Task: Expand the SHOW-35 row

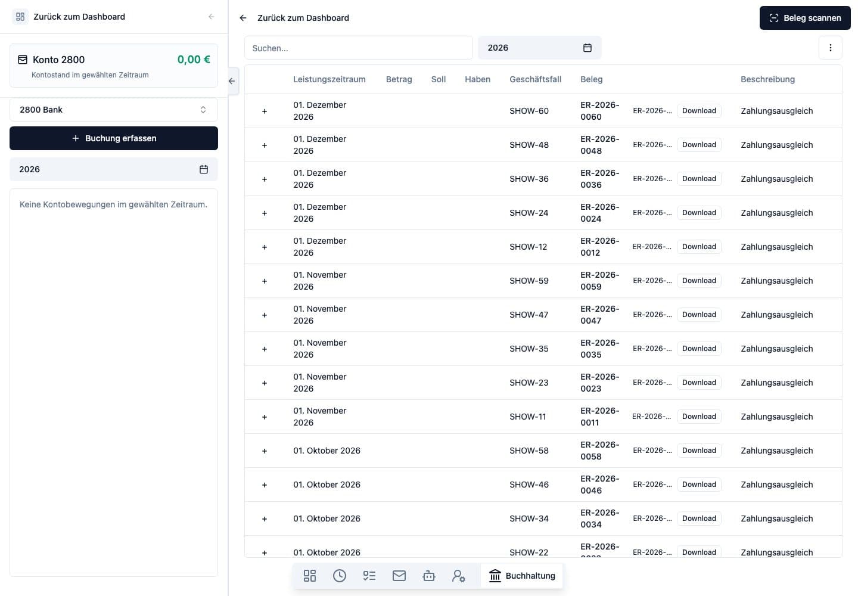Action: tap(265, 349)
